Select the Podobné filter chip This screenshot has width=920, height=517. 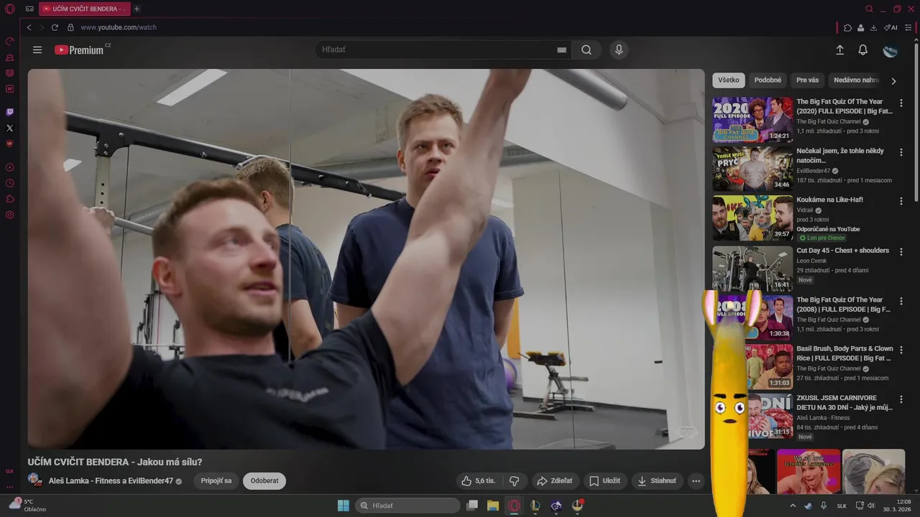click(x=768, y=80)
